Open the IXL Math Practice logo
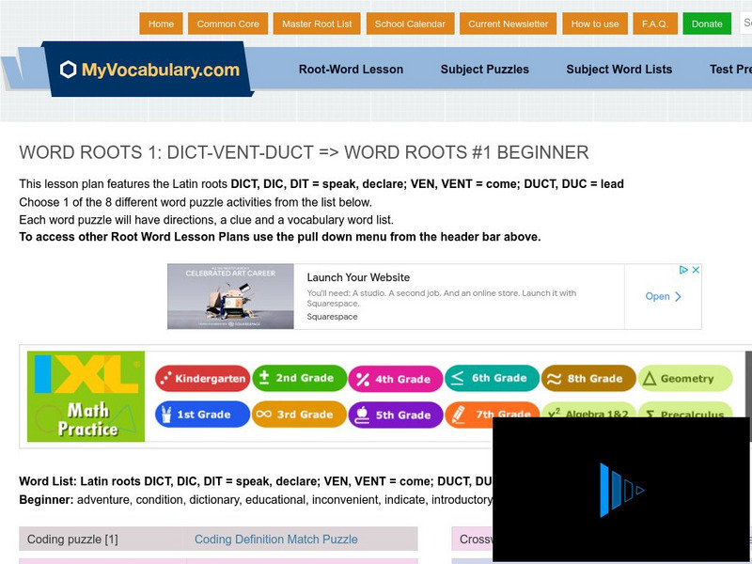Image resolution: width=752 pixels, height=564 pixels. pyautogui.click(x=86, y=396)
